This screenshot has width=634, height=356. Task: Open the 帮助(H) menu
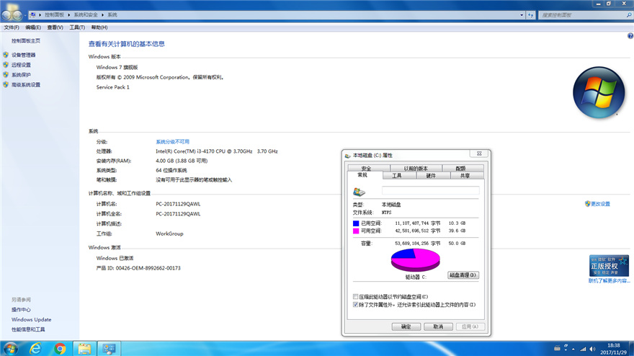(x=99, y=27)
